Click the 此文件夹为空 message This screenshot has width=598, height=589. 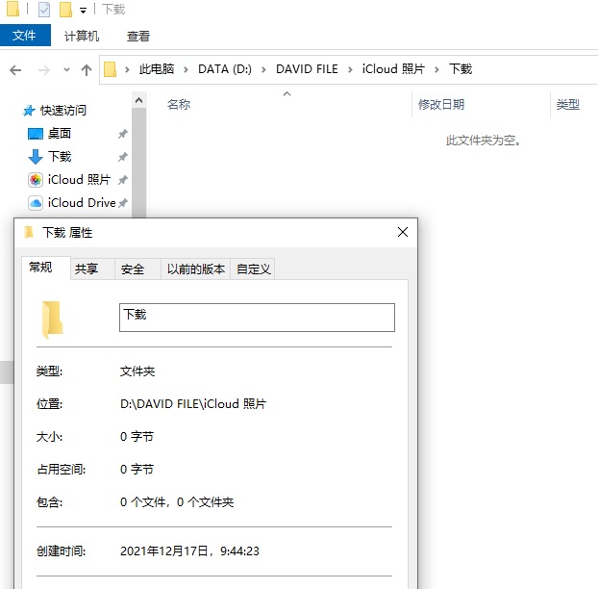(484, 141)
